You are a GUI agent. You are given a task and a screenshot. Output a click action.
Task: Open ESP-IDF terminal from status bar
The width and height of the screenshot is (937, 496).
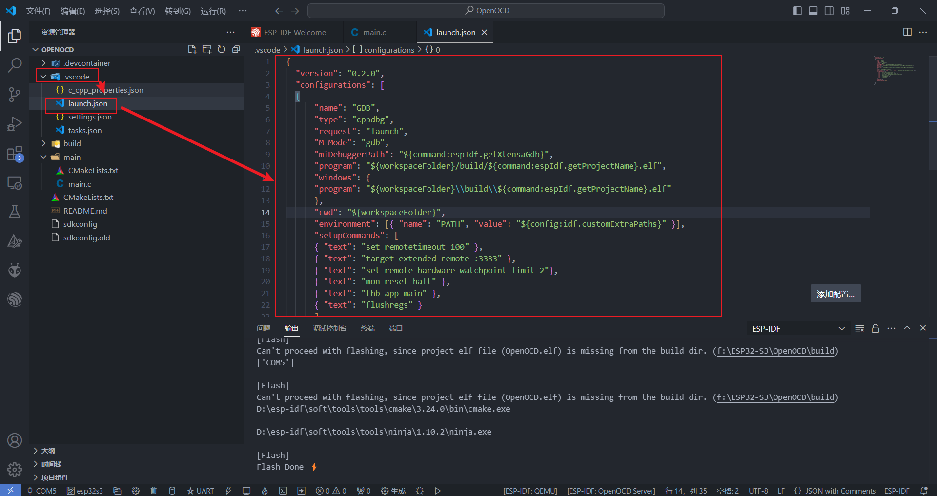283,491
